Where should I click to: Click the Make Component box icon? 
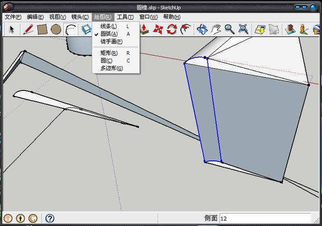[x=86, y=29]
